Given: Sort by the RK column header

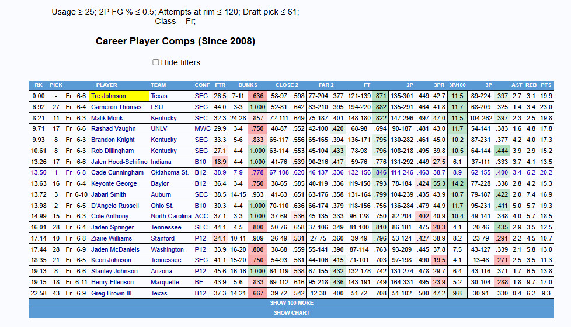Looking at the screenshot, I should pos(39,85).
